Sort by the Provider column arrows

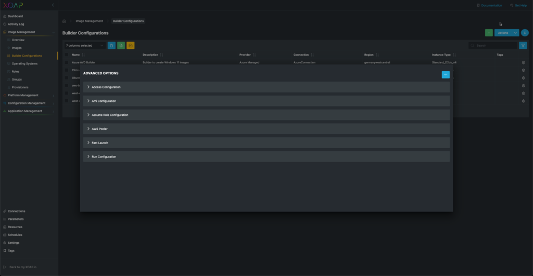point(254,55)
